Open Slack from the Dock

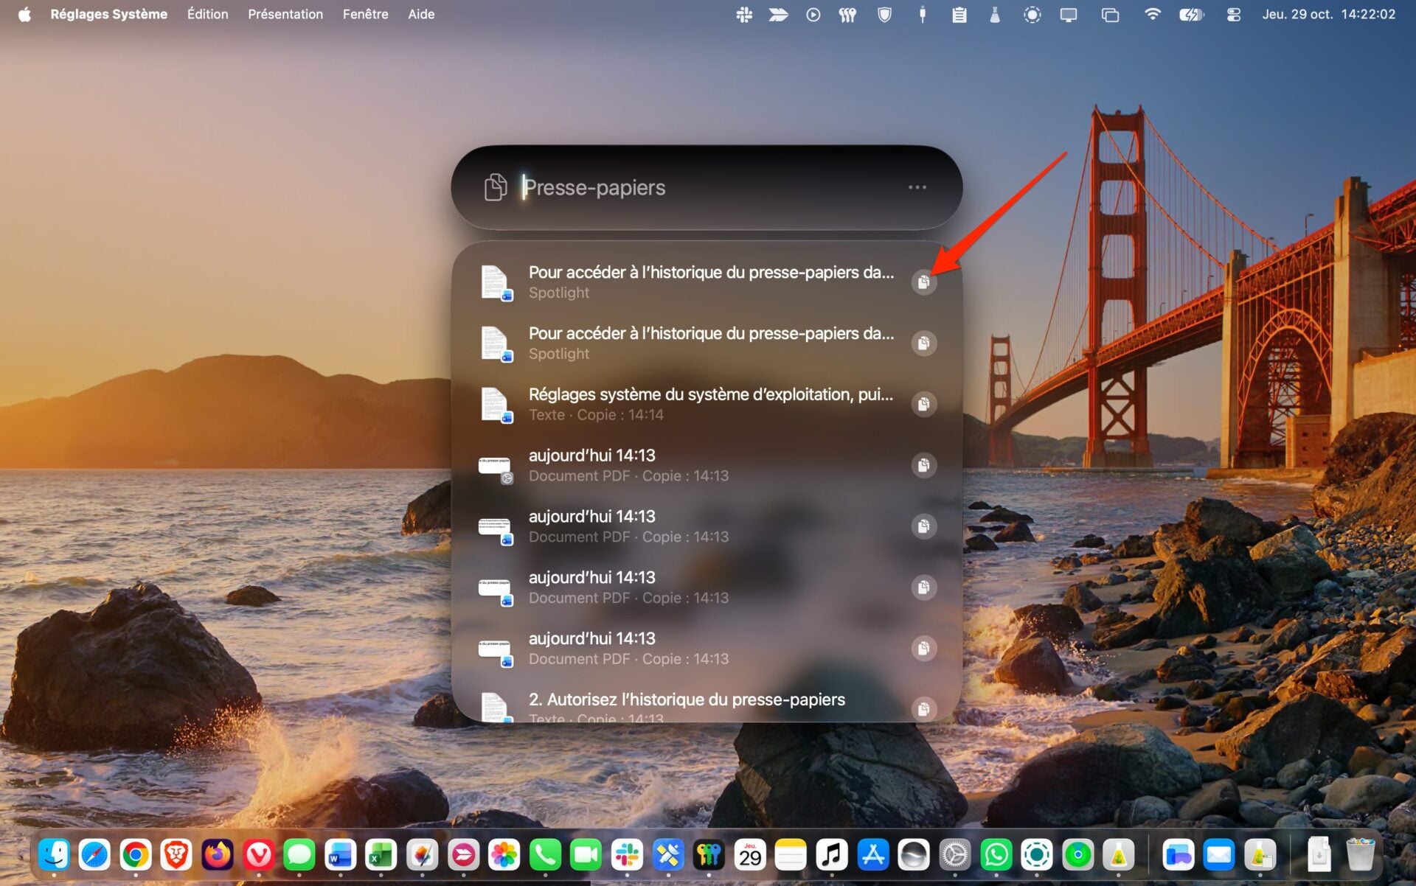point(627,855)
